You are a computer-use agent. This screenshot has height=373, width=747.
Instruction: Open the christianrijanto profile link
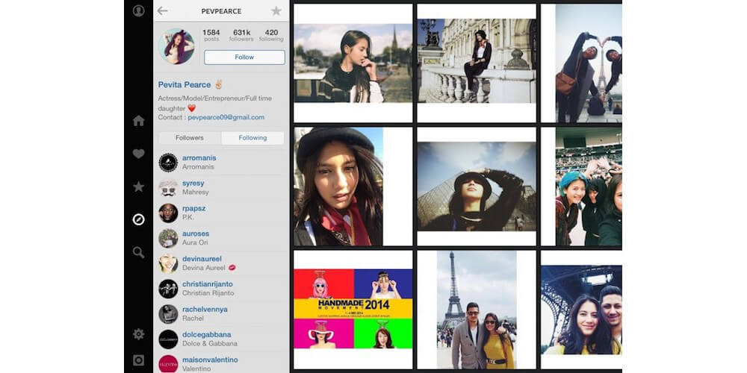pyautogui.click(x=208, y=283)
